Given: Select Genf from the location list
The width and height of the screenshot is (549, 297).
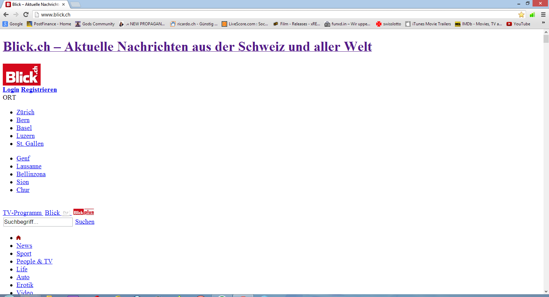Looking at the screenshot, I should point(23,158).
